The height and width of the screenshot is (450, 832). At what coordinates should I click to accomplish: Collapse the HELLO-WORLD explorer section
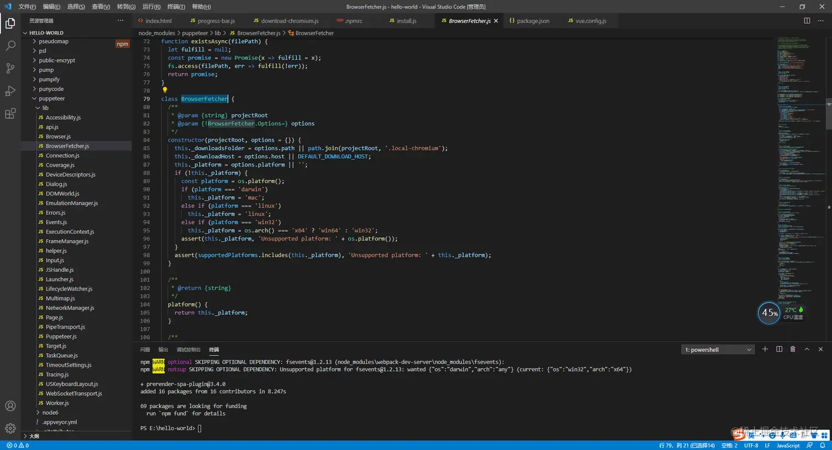click(25, 33)
